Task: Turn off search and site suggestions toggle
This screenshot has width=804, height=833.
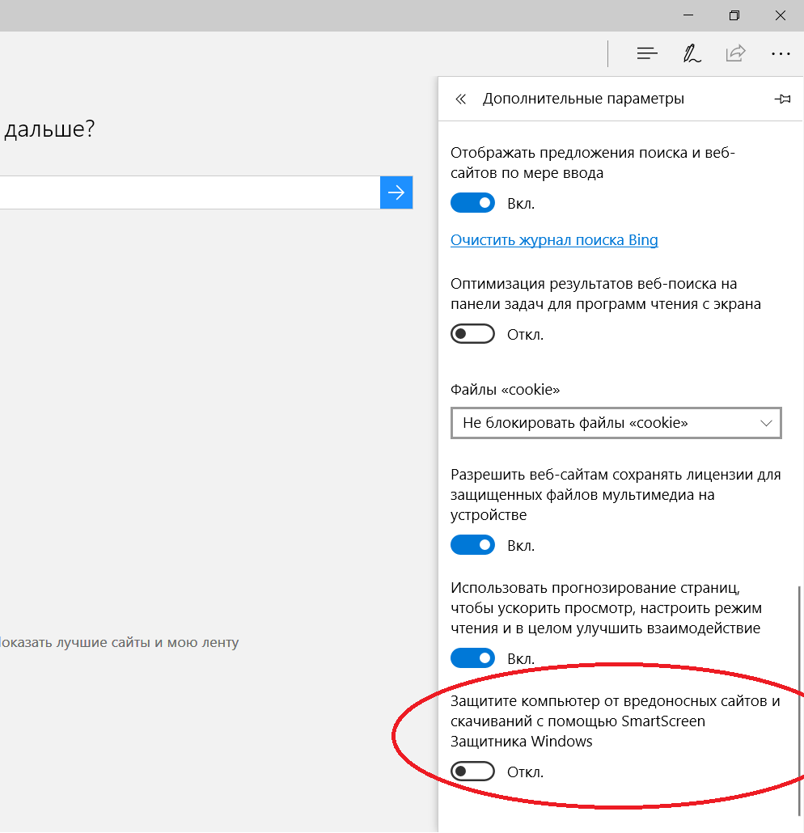Action: (x=472, y=203)
